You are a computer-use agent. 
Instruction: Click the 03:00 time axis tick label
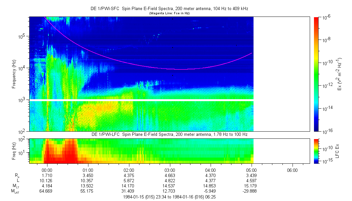tap(170, 170)
